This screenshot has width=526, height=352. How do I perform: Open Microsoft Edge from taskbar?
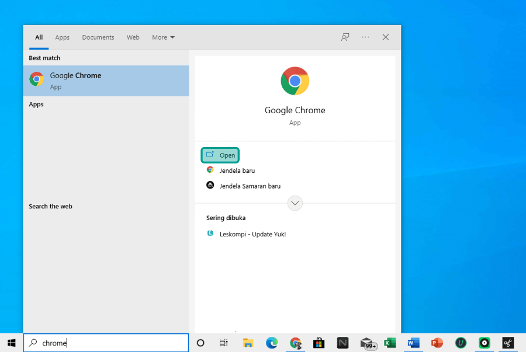point(272,343)
